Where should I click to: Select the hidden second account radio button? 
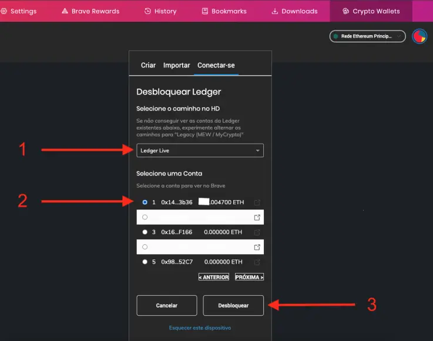click(x=145, y=217)
